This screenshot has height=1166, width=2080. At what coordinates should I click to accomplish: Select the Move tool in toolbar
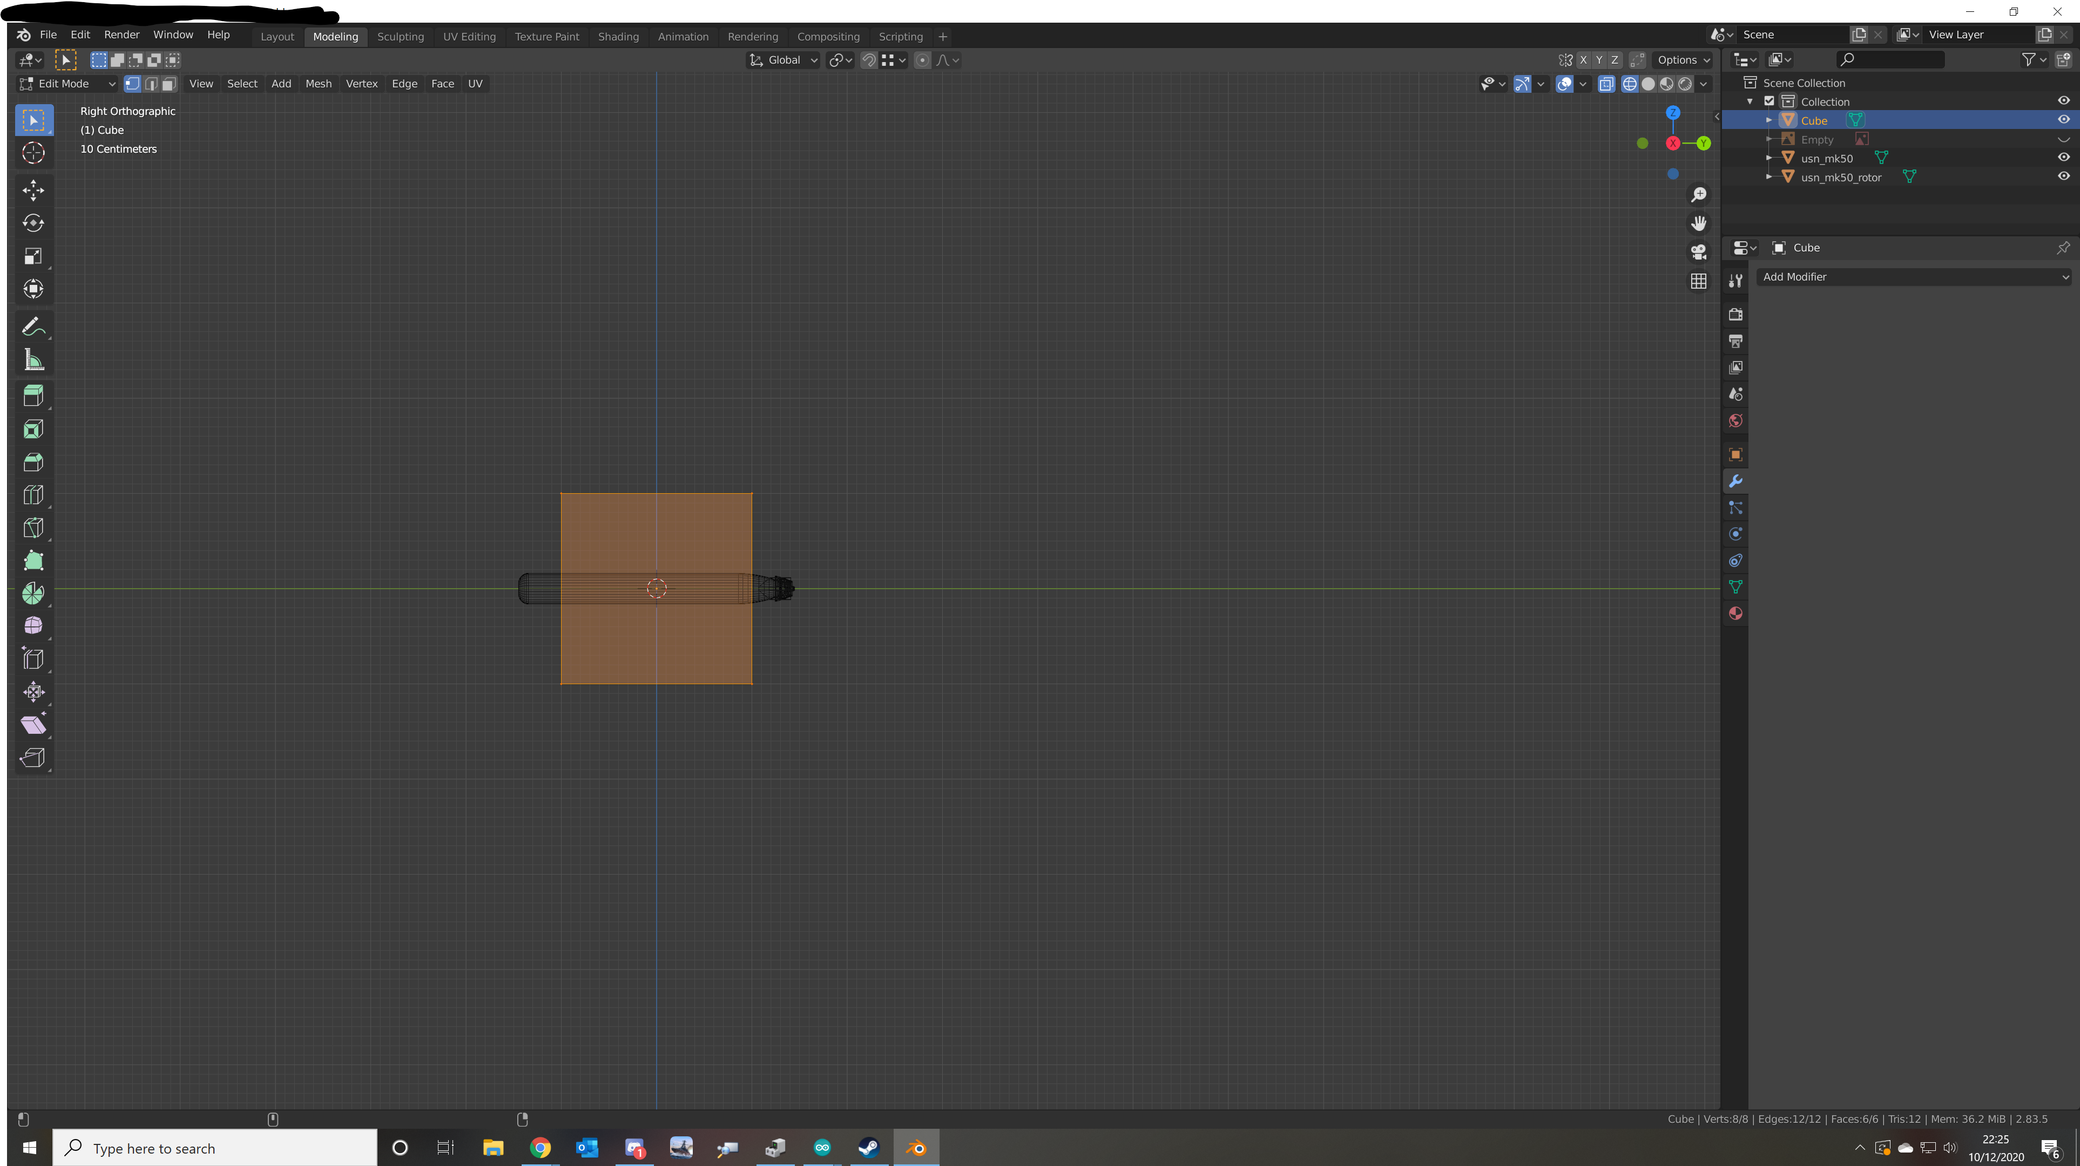click(x=33, y=189)
